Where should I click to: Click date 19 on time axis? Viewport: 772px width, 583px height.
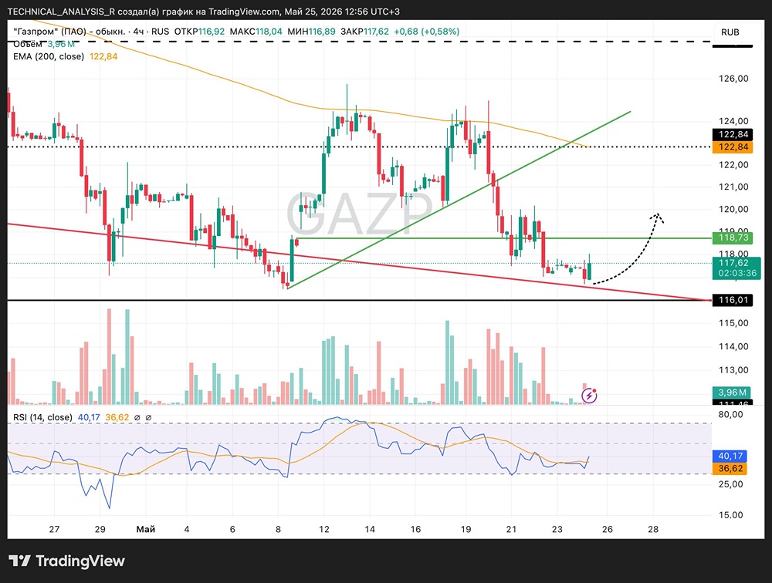[466, 529]
